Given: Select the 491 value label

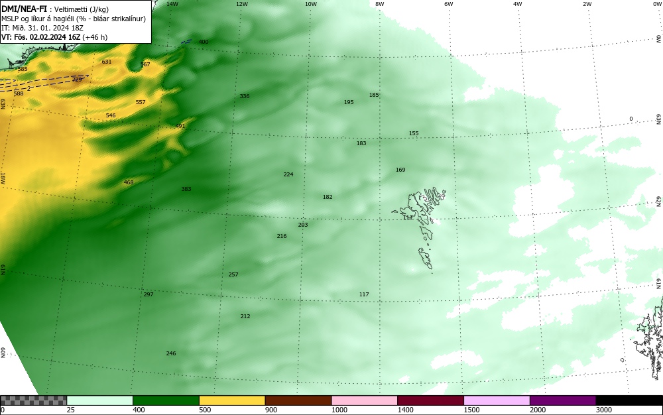Looking at the screenshot, I should [x=180, y=126].
